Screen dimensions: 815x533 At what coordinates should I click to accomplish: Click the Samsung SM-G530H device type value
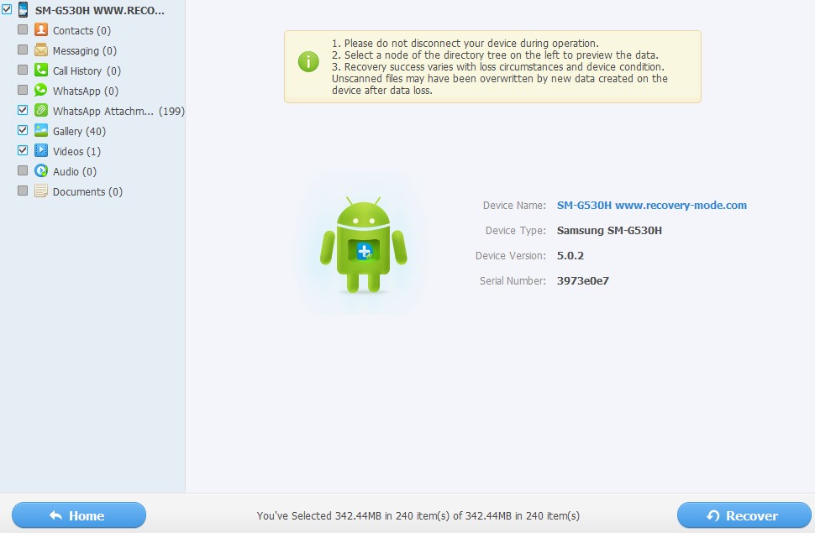609,231
